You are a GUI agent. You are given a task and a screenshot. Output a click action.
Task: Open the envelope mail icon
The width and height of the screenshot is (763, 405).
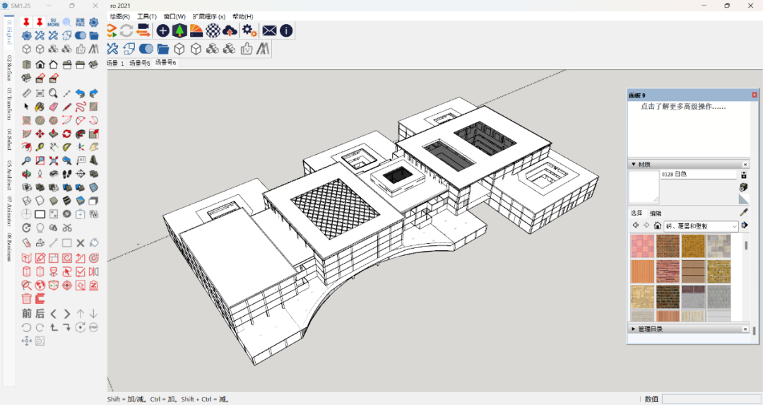(x=269, y=30)
